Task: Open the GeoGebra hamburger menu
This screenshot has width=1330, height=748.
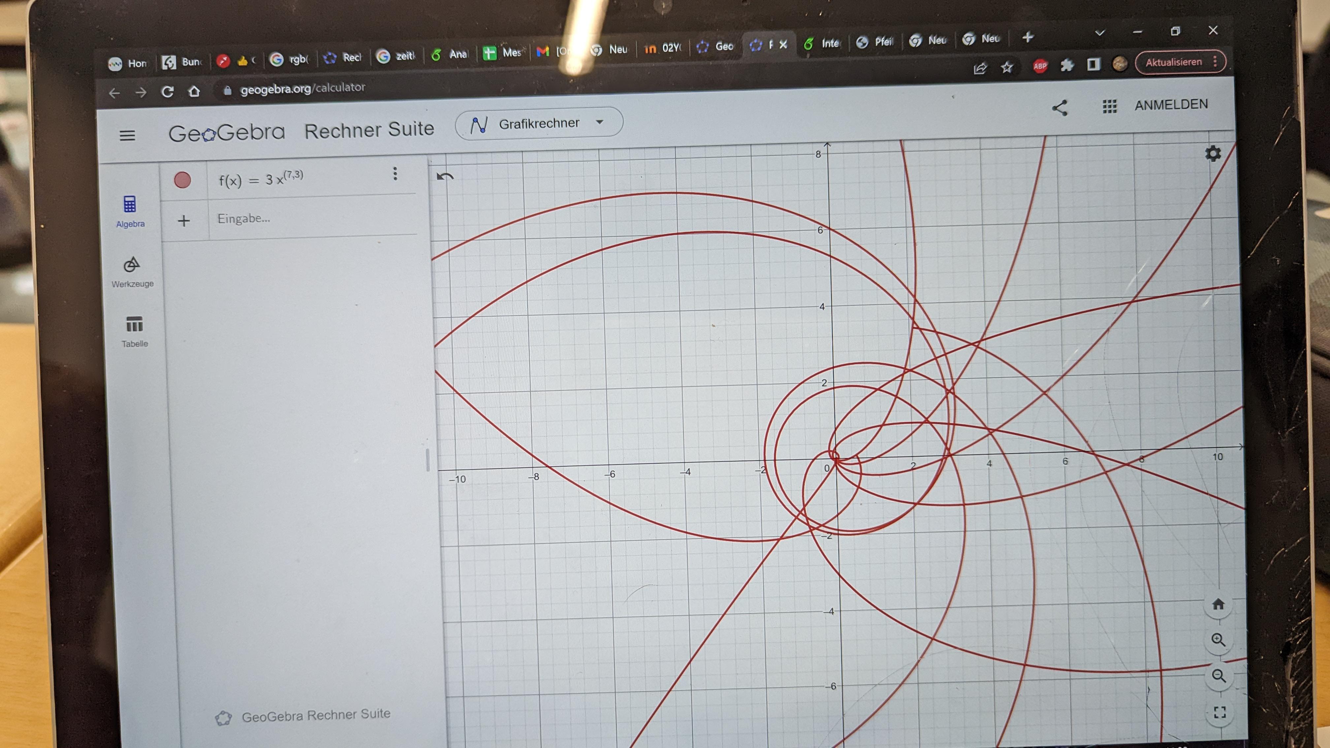Action: [x=127, y=136]
